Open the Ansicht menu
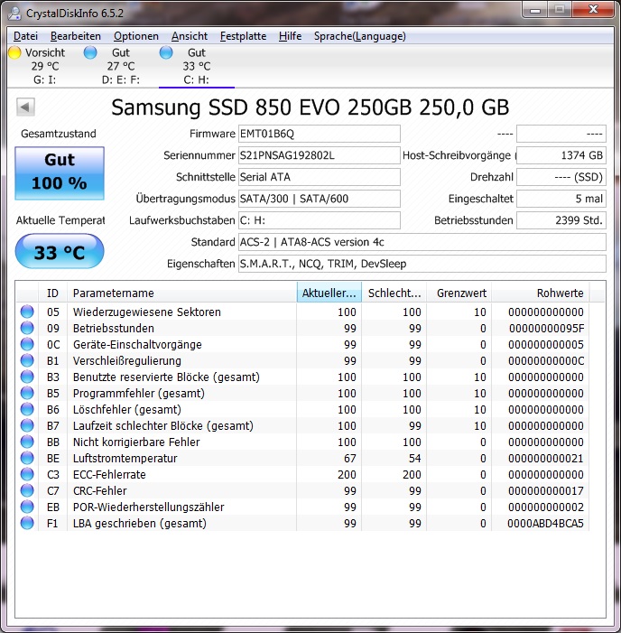The width and height of the screenshot is (621, 633). tap(190, 36)
